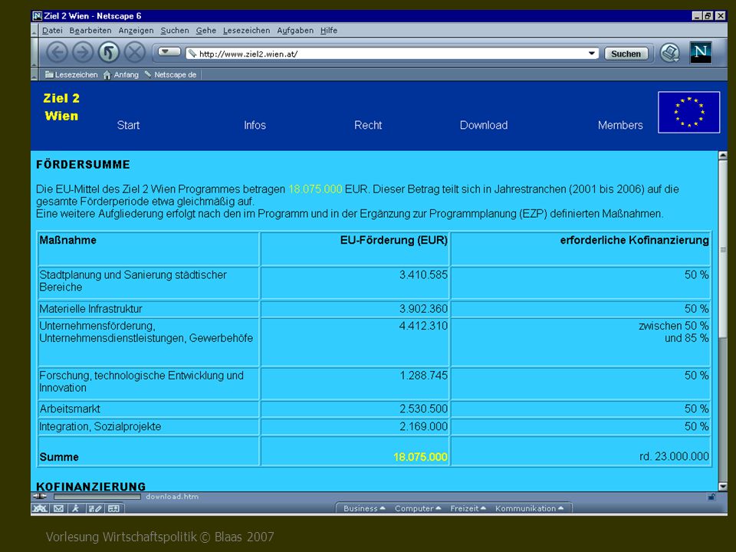This screenshot has width=736, height=552.
Task: Click the value 1.288.745 in table
Action: click(423, 376)
